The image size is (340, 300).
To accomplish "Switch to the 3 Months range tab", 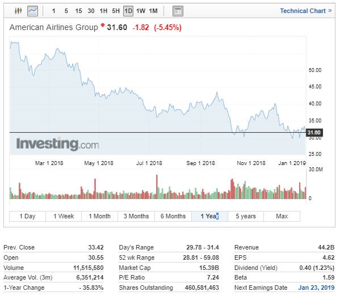I will (x=136, y=216).
